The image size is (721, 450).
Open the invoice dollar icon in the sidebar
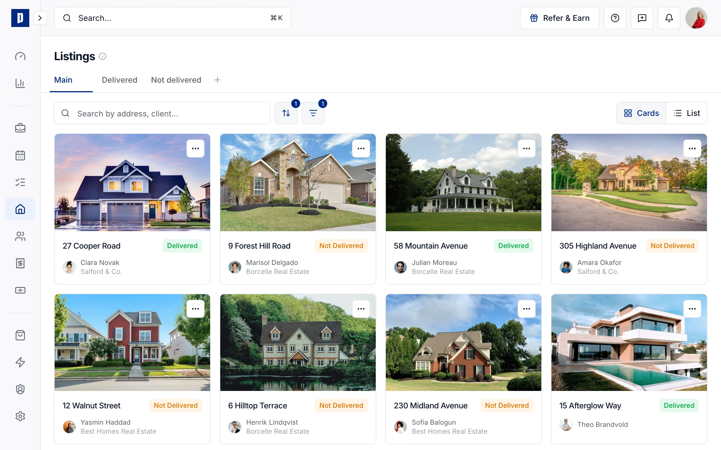tap(20, 263)
